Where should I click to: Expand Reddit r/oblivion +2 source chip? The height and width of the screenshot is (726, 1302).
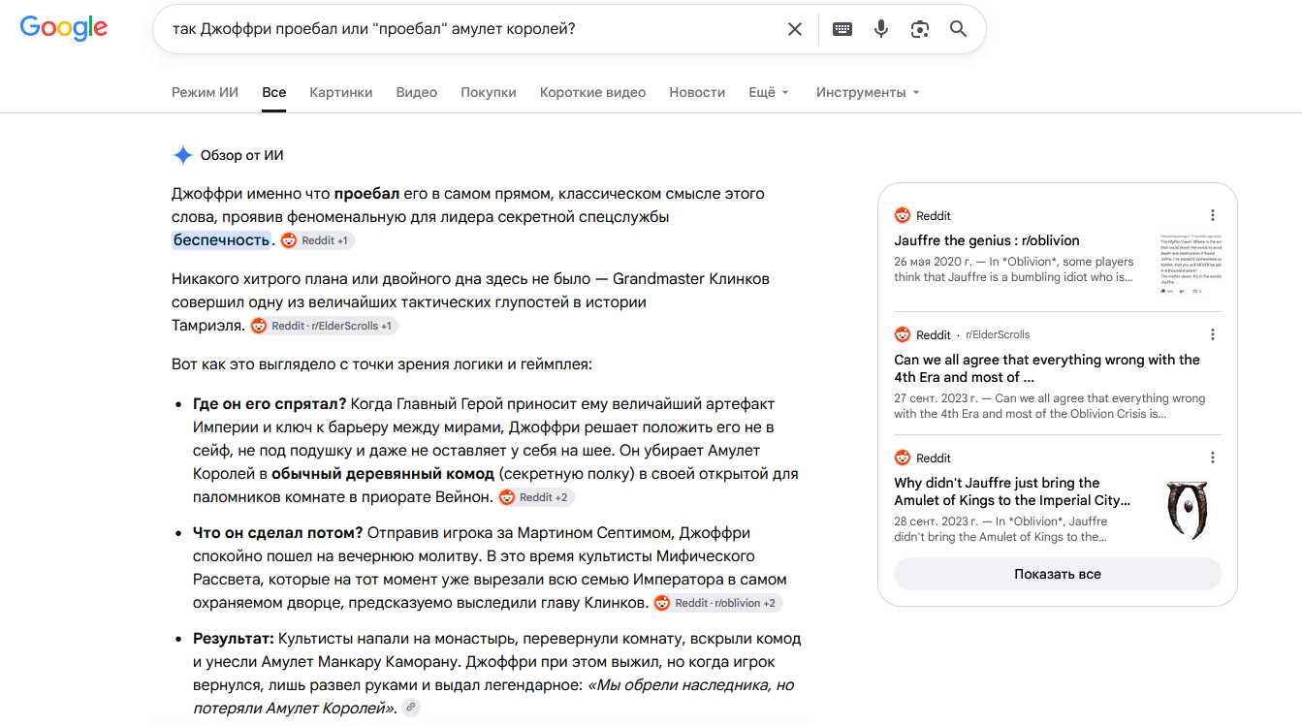pos(717,603)
